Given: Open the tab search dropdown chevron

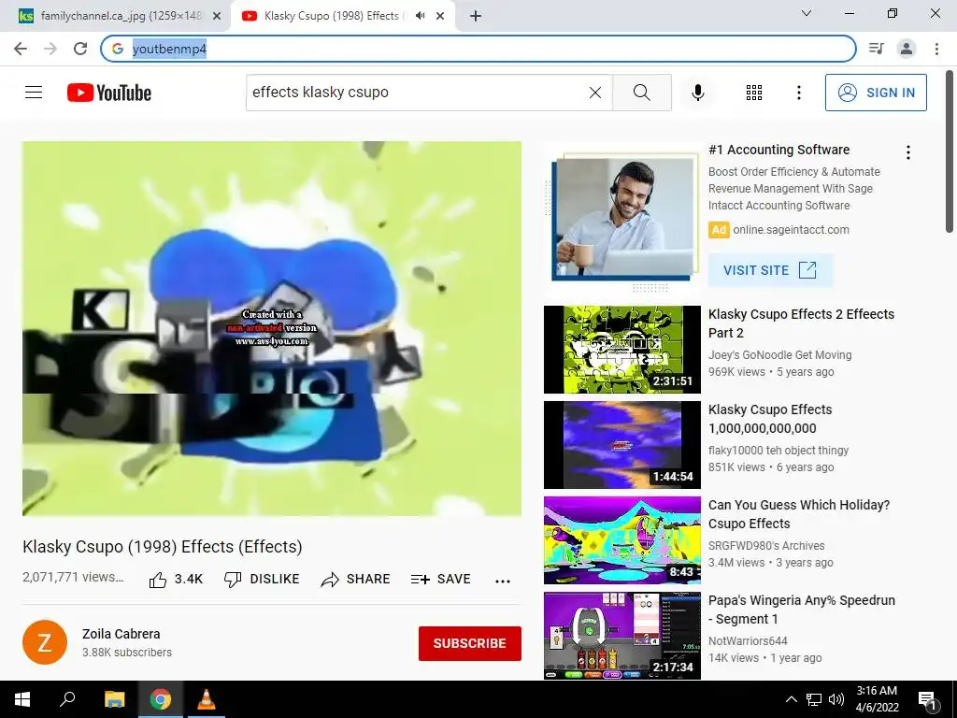Looking at the screenshot, I should point(807,13).
